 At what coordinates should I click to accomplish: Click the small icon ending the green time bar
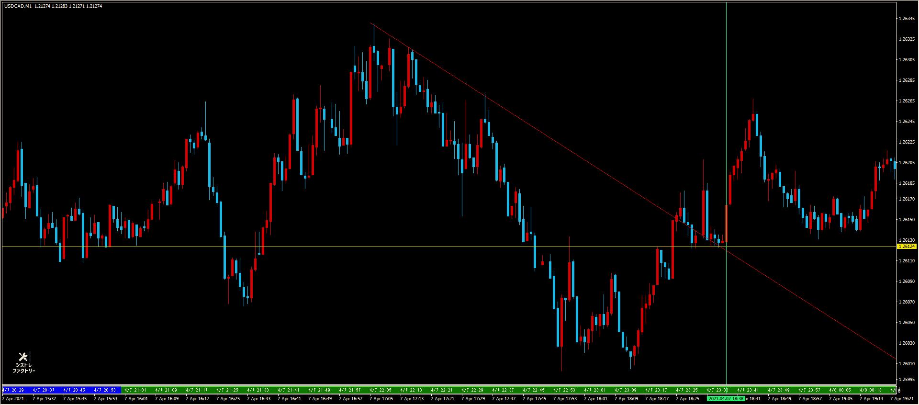[898, 390]
